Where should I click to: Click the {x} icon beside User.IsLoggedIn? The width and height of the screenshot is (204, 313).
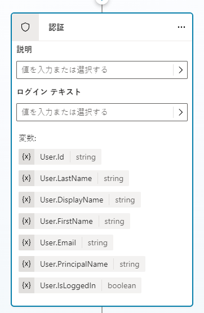[x=26, y=285]
